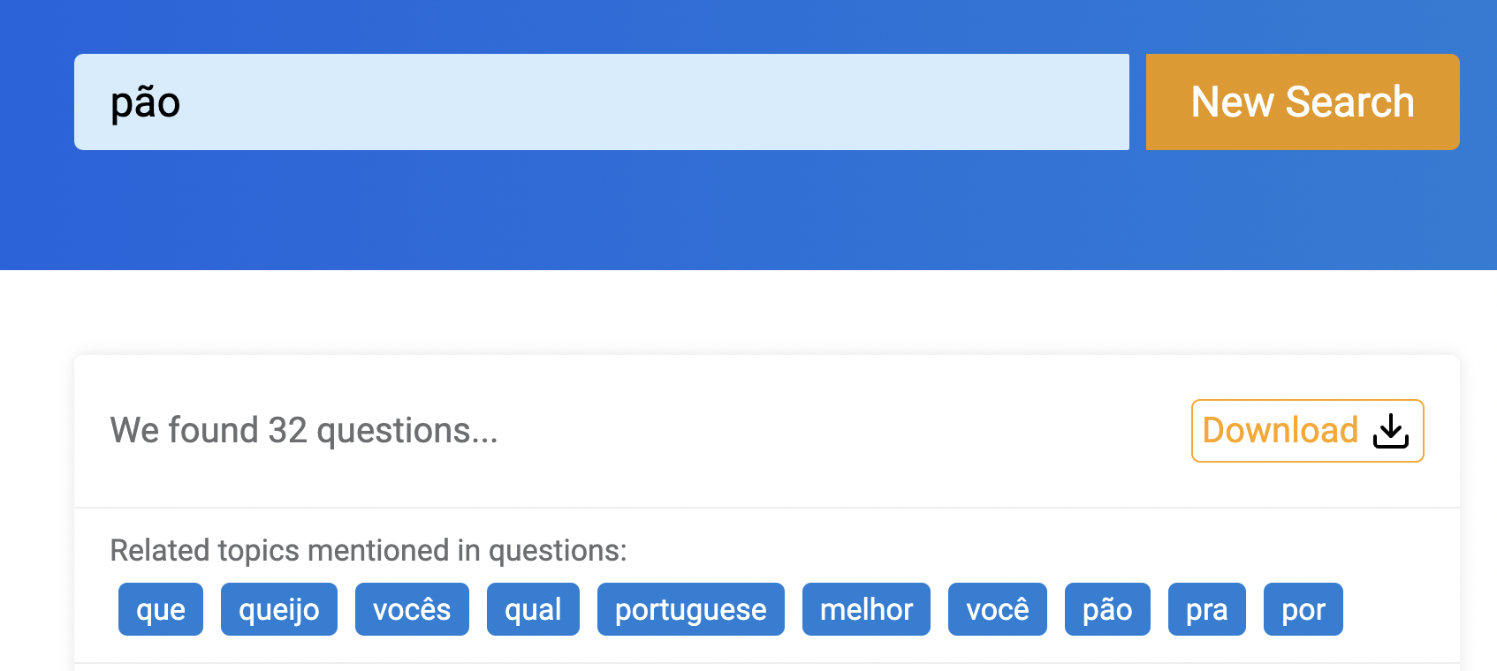Viewport: 1497px width, 671px height.
Task: Click the 'pão' topic chip
Action: [1106, 609]
